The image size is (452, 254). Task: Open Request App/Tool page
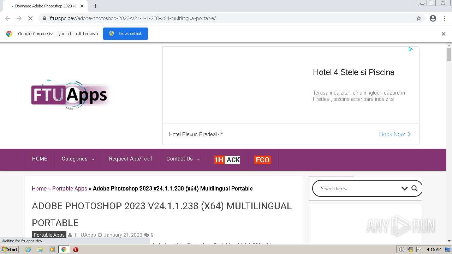click(x=130, y=159)
